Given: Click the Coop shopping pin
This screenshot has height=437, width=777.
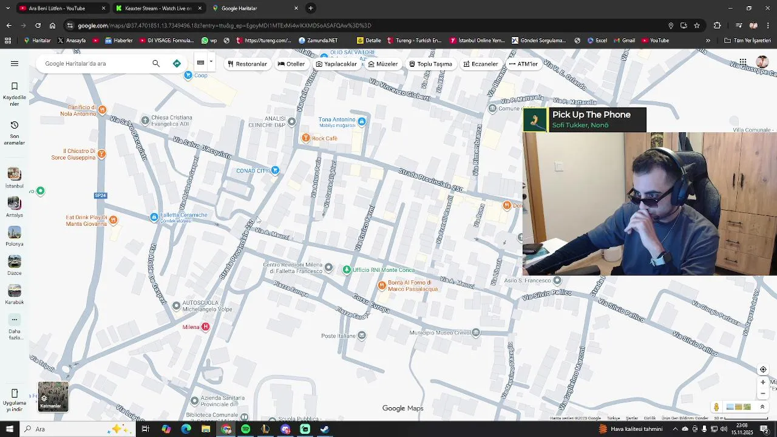Looking at the screenshot, I should 188,75.
